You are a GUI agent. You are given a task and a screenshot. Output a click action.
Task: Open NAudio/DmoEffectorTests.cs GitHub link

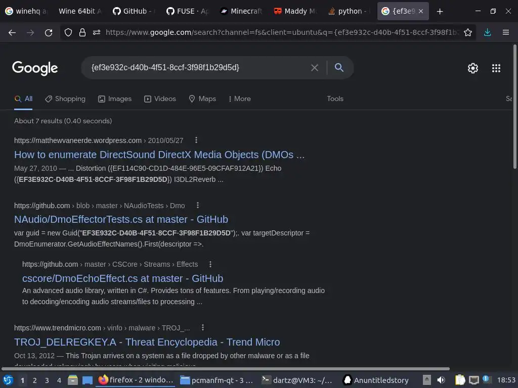(121, 219)
